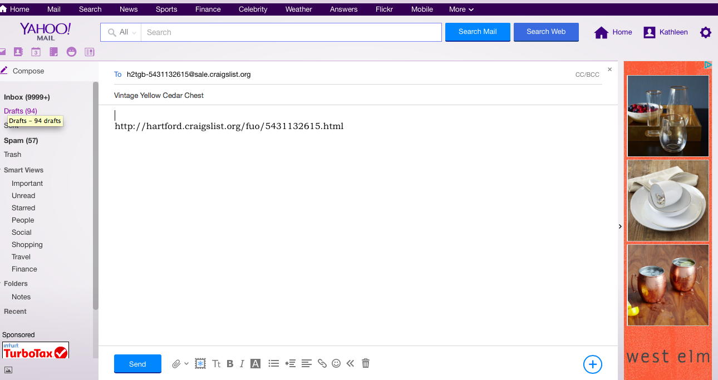
Task: Click the white plates ad image
Action: pos(668,200)
